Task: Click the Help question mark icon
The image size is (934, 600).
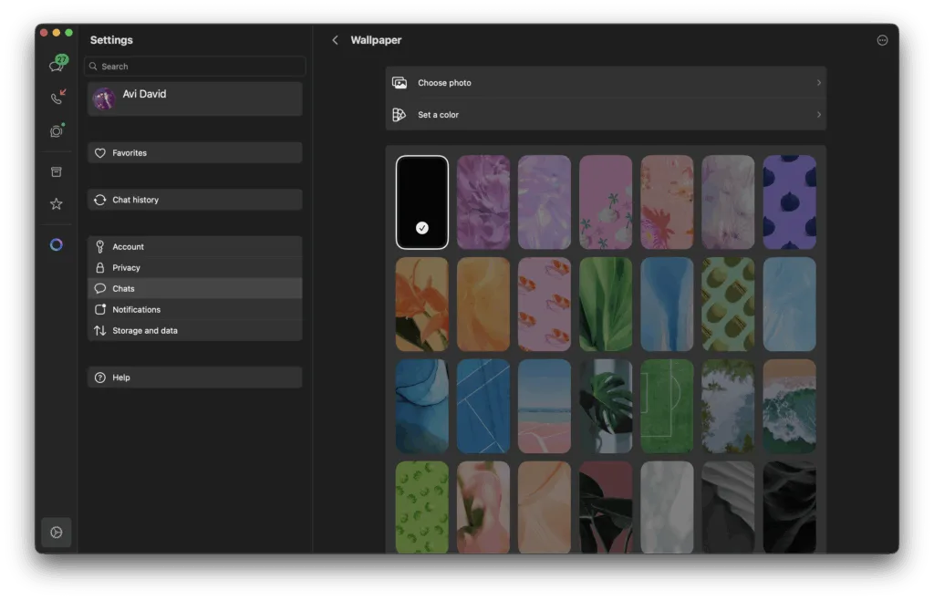Action: (100, 378)
